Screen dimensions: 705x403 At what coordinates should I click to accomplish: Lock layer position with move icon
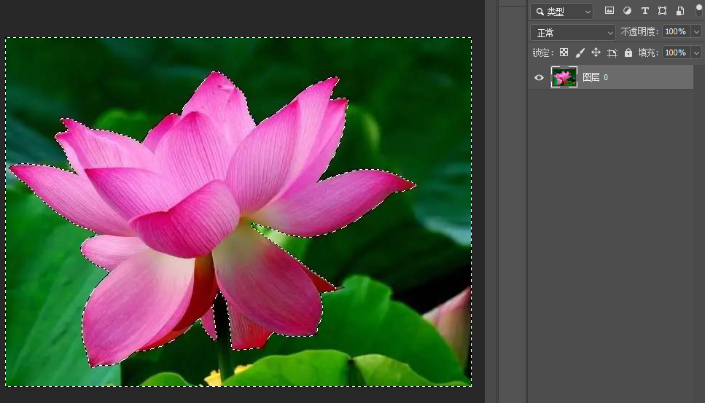tap(596, 52)
